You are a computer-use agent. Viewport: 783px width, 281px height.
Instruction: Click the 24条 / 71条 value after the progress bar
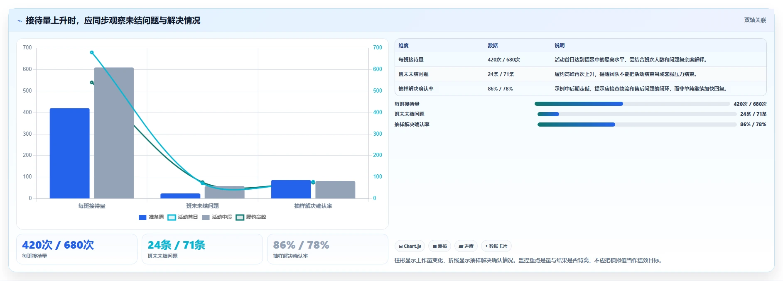click(x=753, y=114)
